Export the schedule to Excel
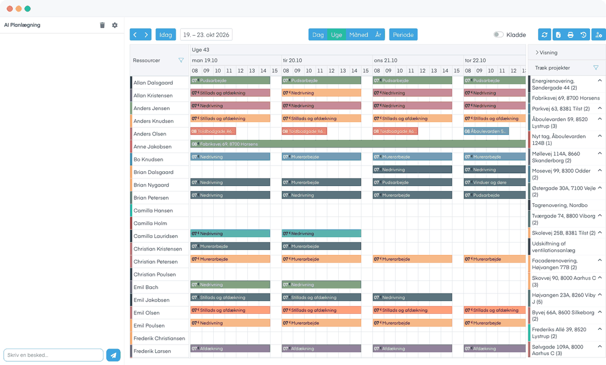Screen dimensions: 606x365 click(x=558, y=35)
